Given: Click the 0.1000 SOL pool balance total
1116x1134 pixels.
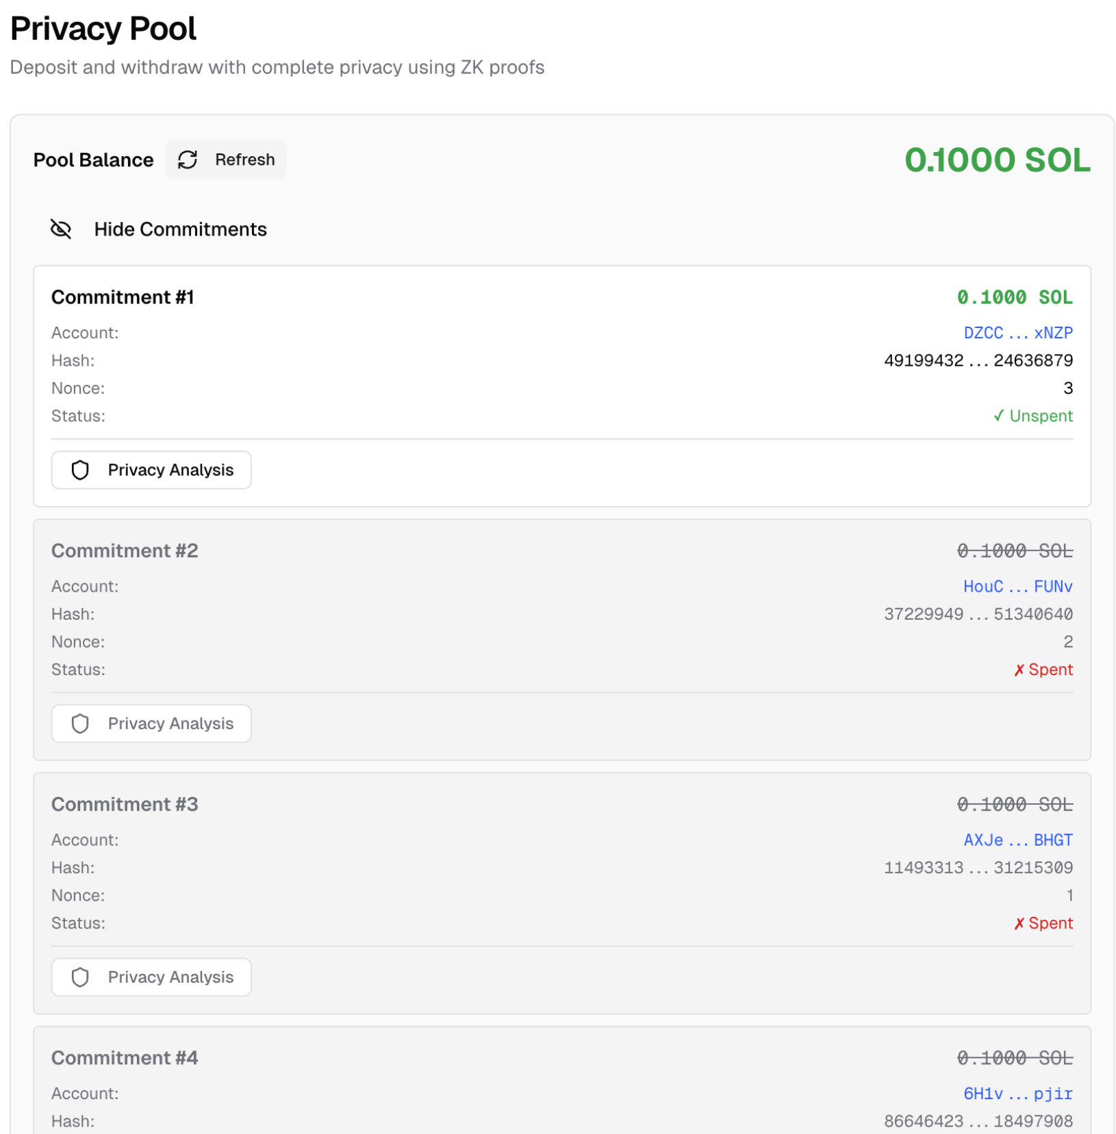Looking at the screenshot, I should (x=997, y=160).
